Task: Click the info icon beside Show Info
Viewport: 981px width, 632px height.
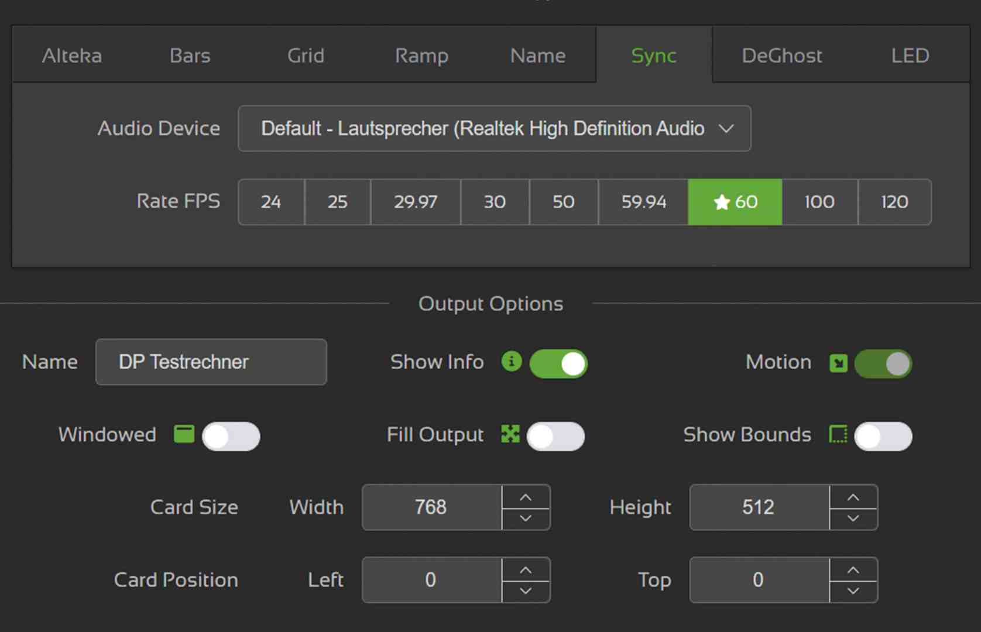Action: pos(510,362)
